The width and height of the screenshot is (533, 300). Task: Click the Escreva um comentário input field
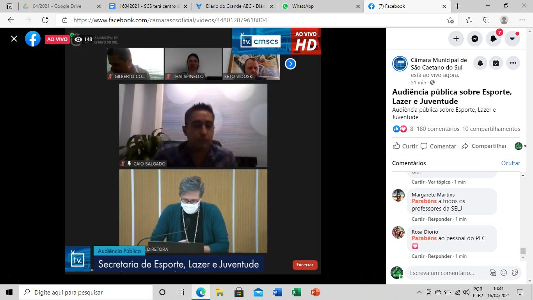tap(445, 273)
